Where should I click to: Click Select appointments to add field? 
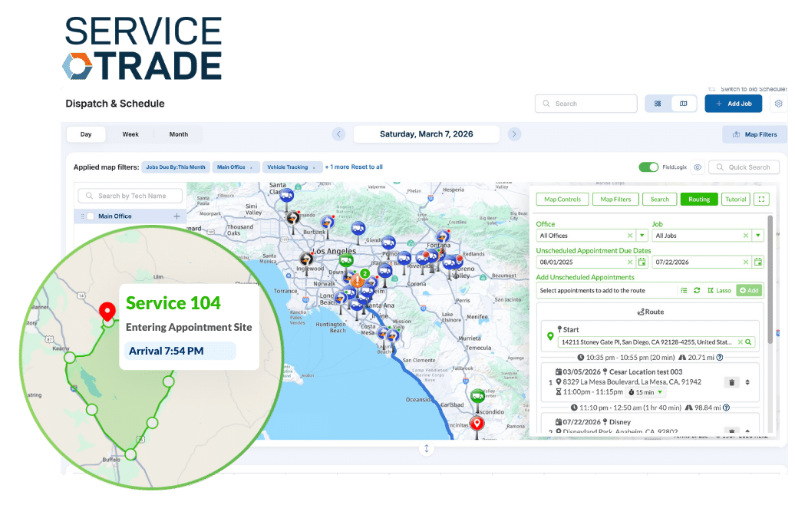click(606, 291)
